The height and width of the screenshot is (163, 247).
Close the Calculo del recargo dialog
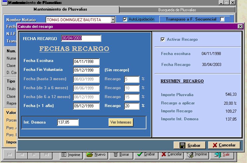point(240,27)
